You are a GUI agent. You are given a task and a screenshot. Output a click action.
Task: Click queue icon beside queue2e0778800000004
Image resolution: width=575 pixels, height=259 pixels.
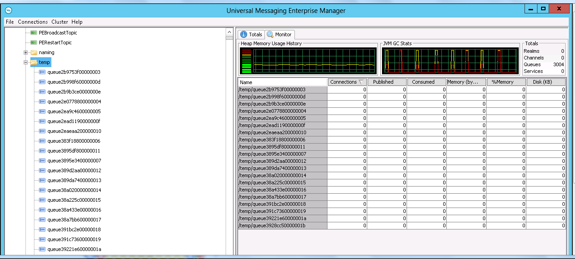point(42,102)
